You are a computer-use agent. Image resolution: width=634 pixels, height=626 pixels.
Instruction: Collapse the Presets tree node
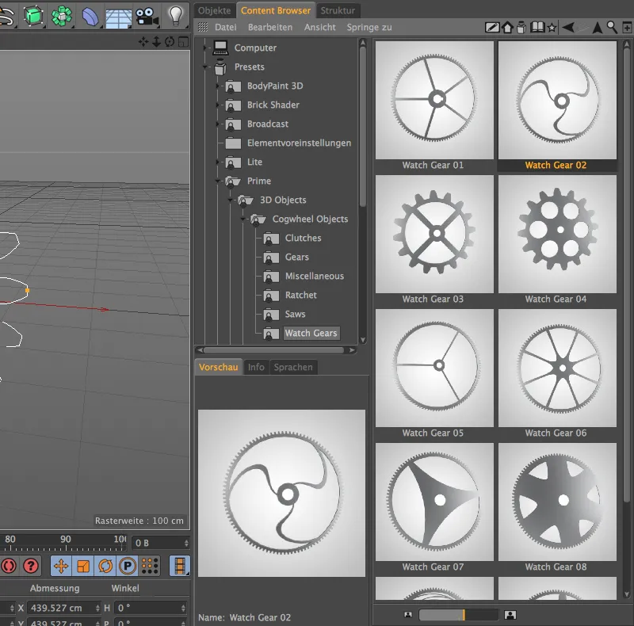(x=204, y=67)
